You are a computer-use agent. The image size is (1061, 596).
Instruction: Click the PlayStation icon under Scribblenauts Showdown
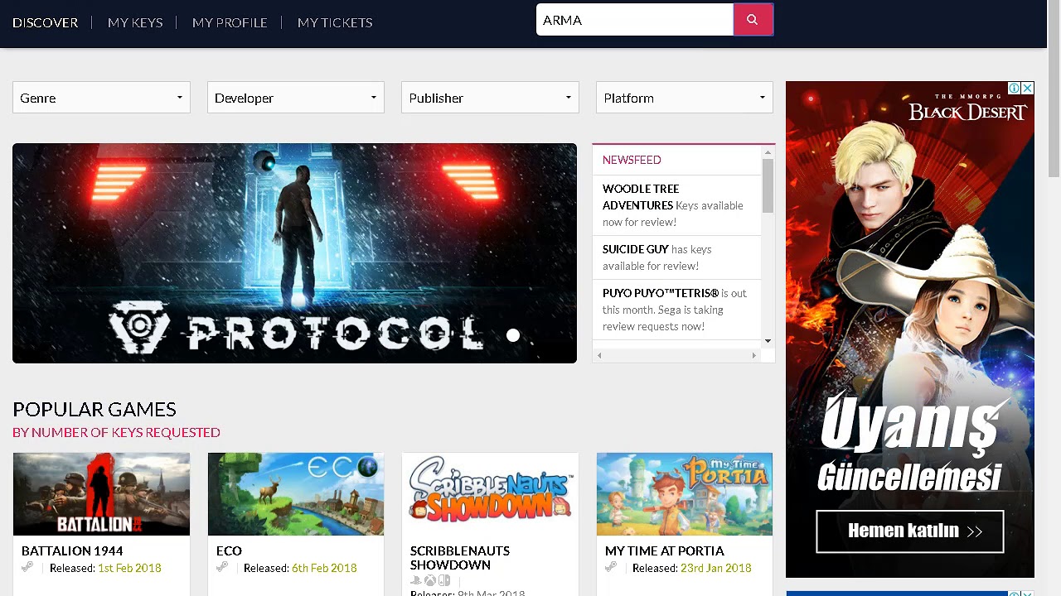coord(416,581)
